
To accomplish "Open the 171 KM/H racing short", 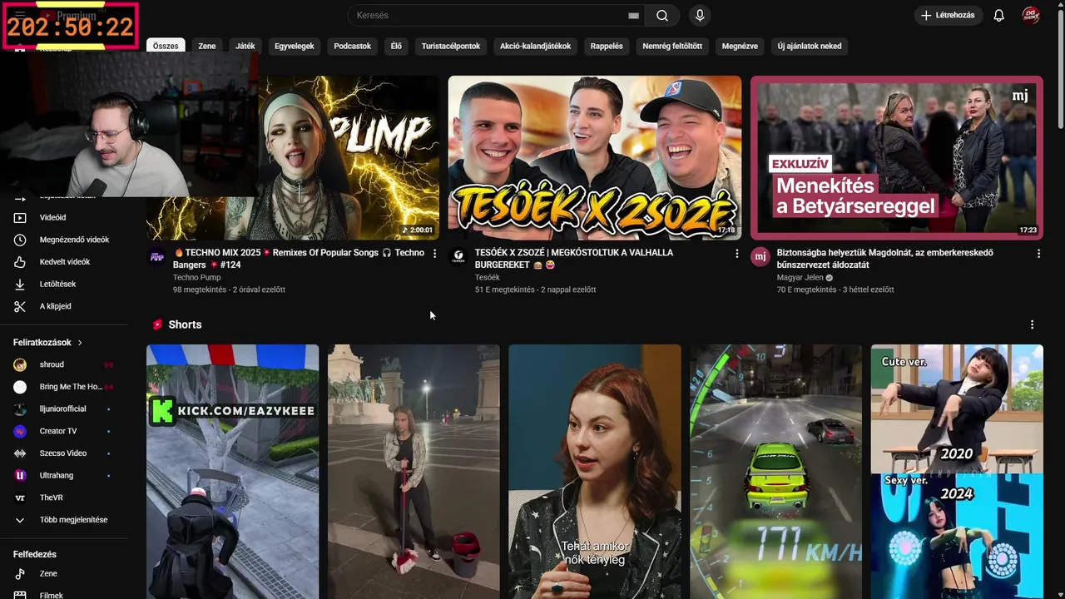I will (776, 472).
